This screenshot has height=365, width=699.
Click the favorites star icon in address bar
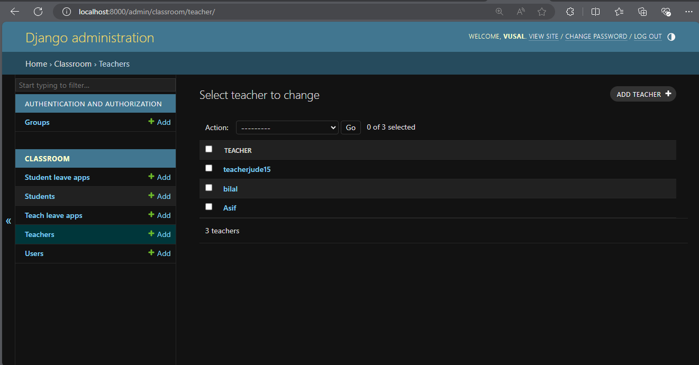542,12
